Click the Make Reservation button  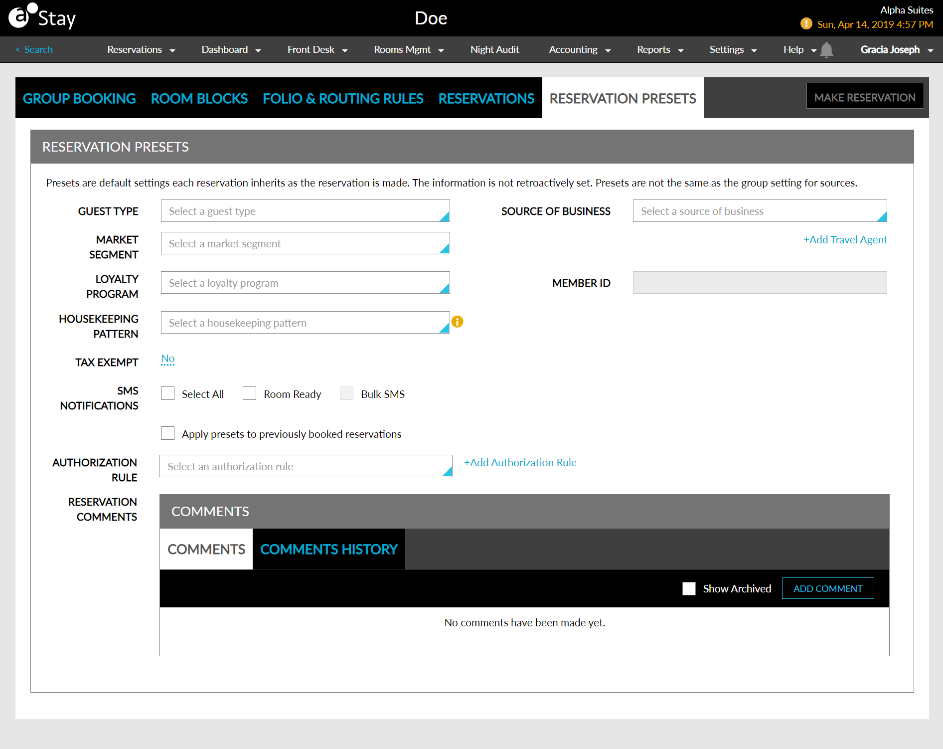tap(865, 96)
